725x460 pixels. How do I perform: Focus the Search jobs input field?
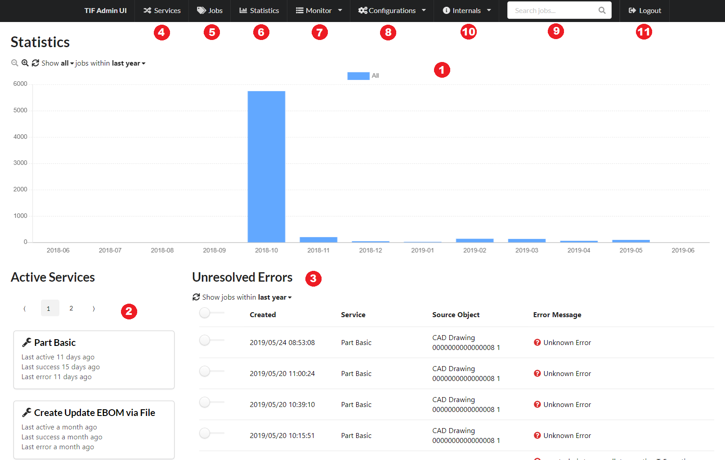pyautogui.click(x=553, y=11)
